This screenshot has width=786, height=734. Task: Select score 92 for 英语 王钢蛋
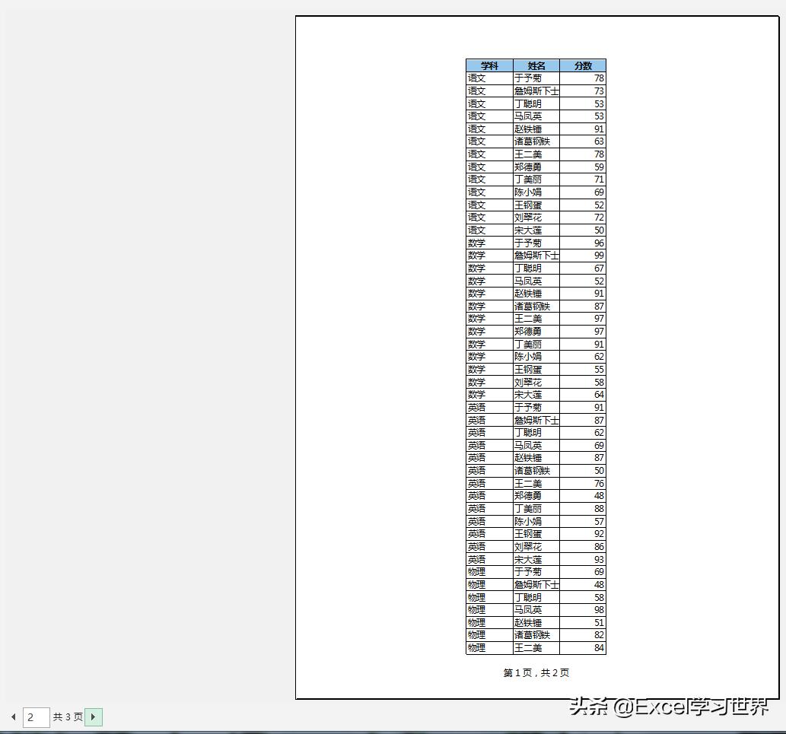pos(583,534)
